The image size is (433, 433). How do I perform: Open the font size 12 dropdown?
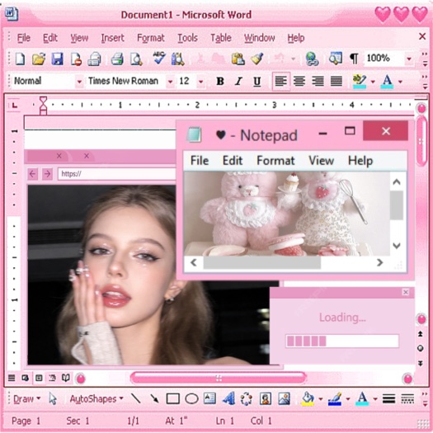pyautogui.click(x=201, y=82)
